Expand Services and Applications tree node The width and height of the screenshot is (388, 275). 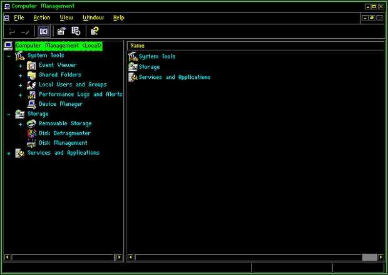coord(9,153)
